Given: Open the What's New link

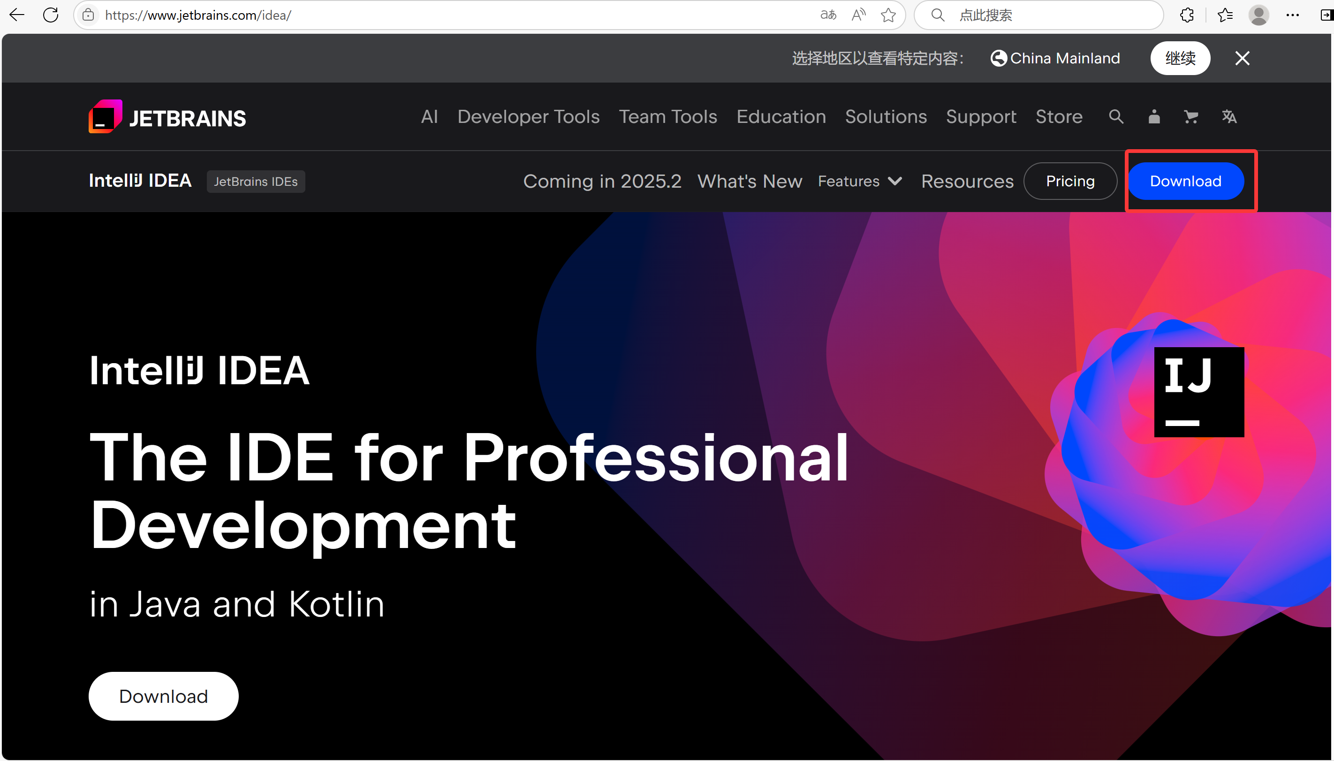Looking at the screenshot, I should click(x=749, y=182).
